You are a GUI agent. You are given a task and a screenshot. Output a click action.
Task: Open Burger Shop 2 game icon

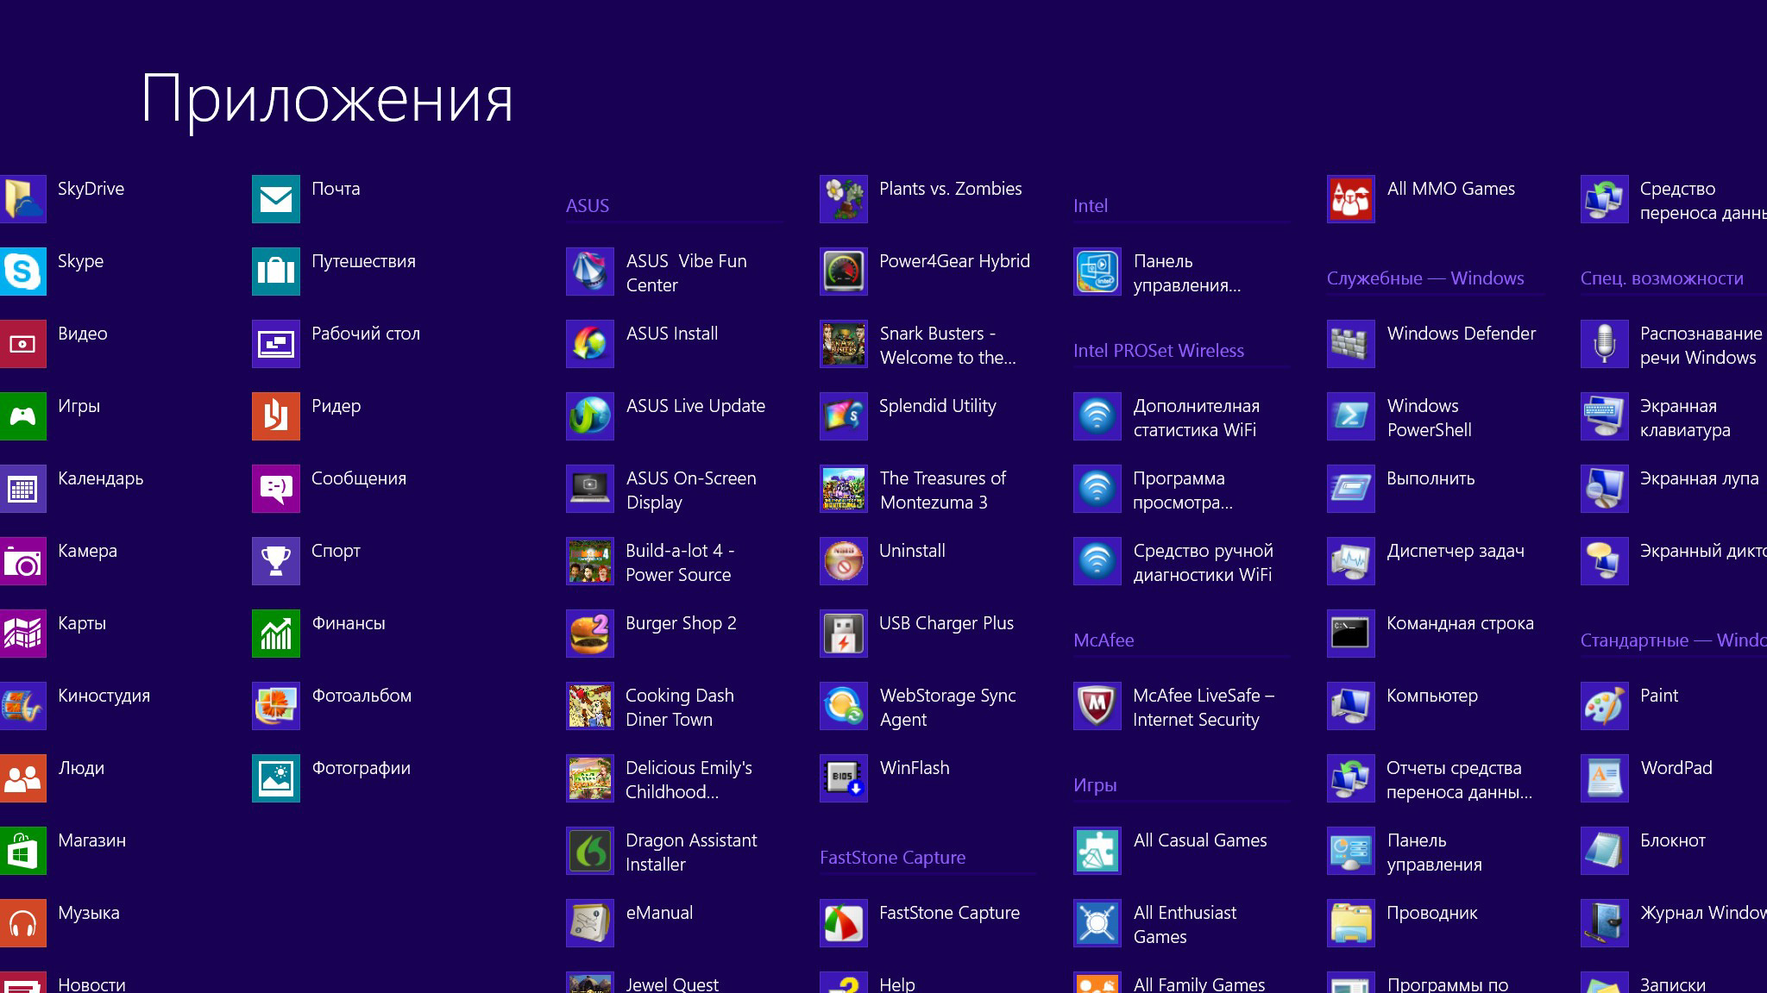pos(589,634)
